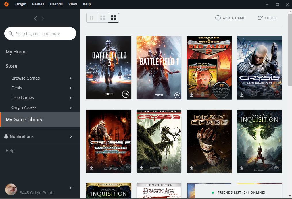This screenshot has width=292, height=199.
Task: Click the Filter lines icon
Action: [x=260, y=18]
